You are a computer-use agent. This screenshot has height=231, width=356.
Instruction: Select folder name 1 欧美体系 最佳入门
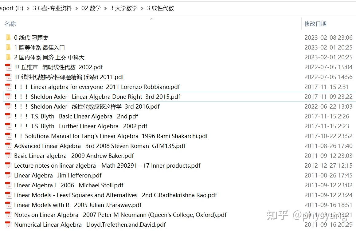40,47
